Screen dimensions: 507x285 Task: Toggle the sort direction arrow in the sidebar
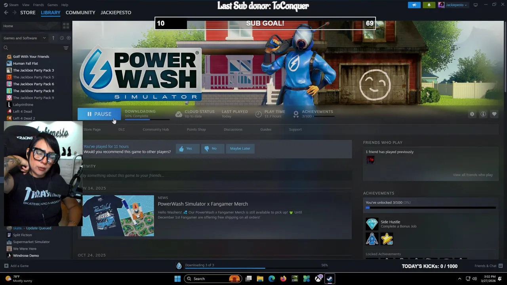click(x=53, y=38)
